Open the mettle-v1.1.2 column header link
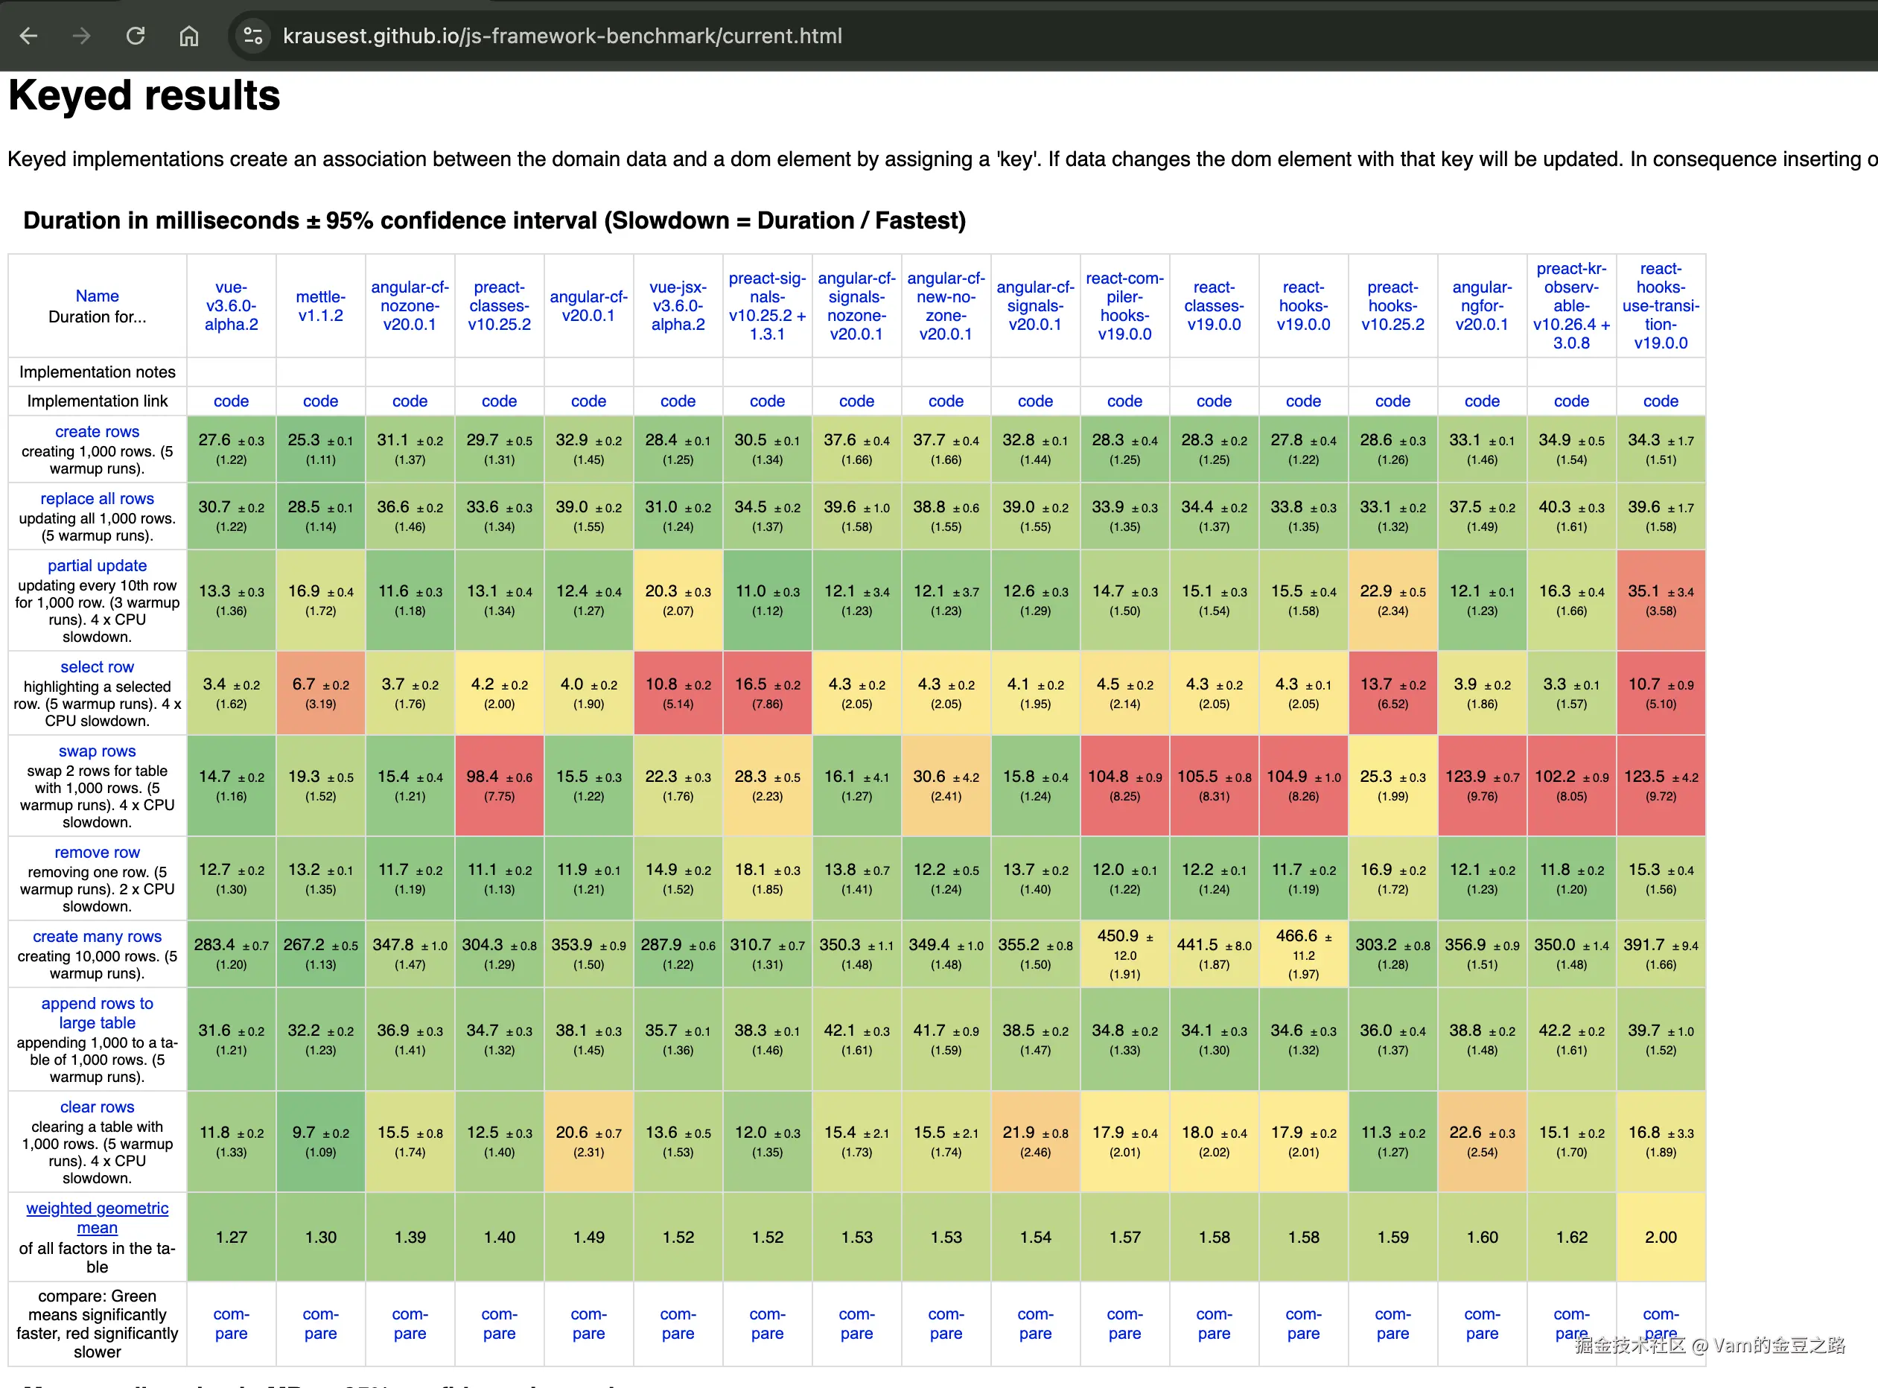 point(320,306)
